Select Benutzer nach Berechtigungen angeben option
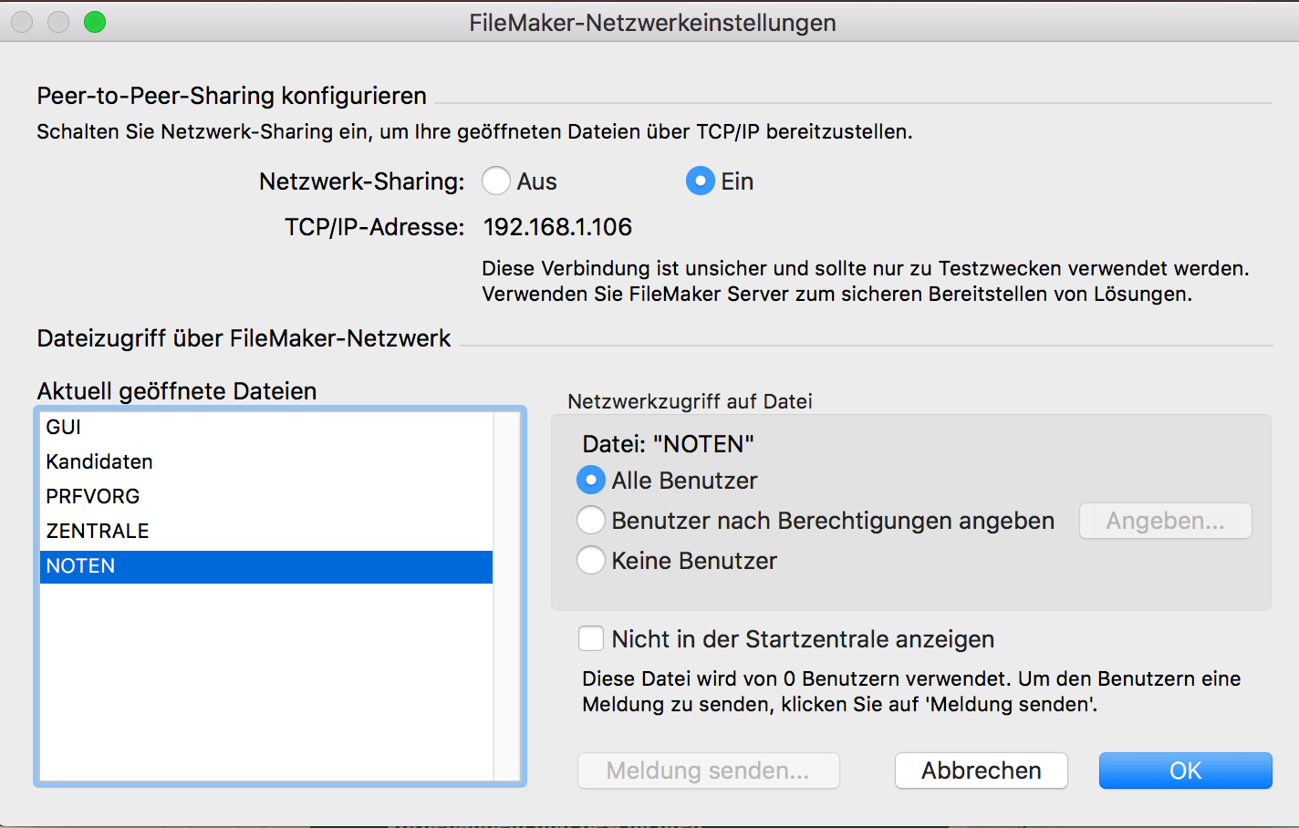This screenshot has height=828, width=1299. [591, 520]
